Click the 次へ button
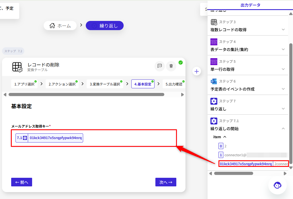 click(x=166, y=182)
